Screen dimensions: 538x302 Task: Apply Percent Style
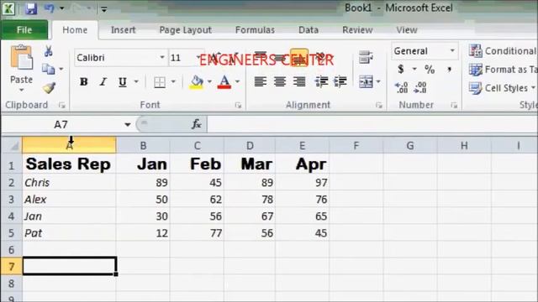click(x=430, y=70)
